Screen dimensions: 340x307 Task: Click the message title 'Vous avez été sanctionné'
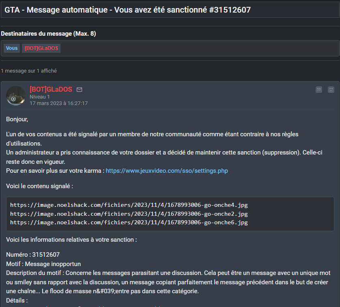point(127,10)
